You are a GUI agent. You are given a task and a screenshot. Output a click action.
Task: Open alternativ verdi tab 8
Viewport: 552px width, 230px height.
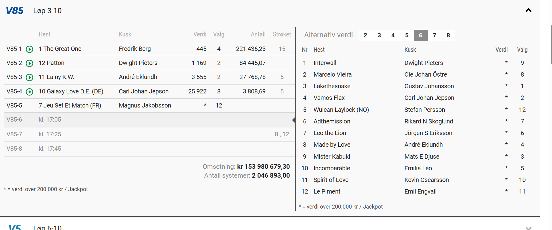pyautogui.click(x=448, y=35)
